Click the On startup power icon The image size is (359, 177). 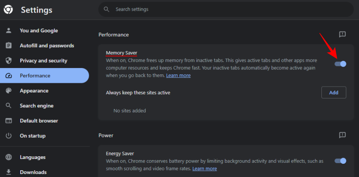pos(8,136)
